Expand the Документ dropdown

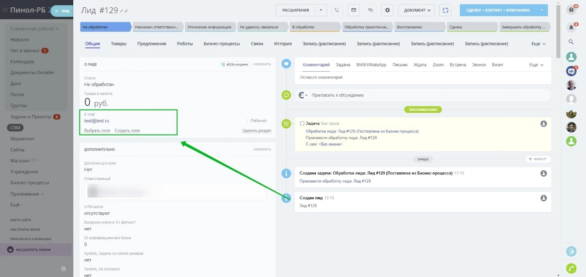point(416,10)
